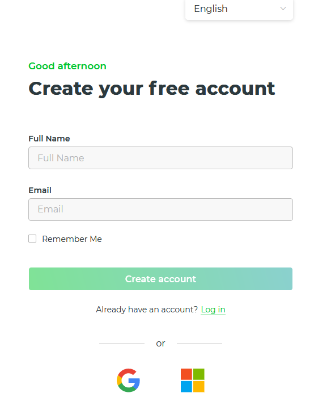Tick the Remember Me checkbox

click(x=32, y=239)
